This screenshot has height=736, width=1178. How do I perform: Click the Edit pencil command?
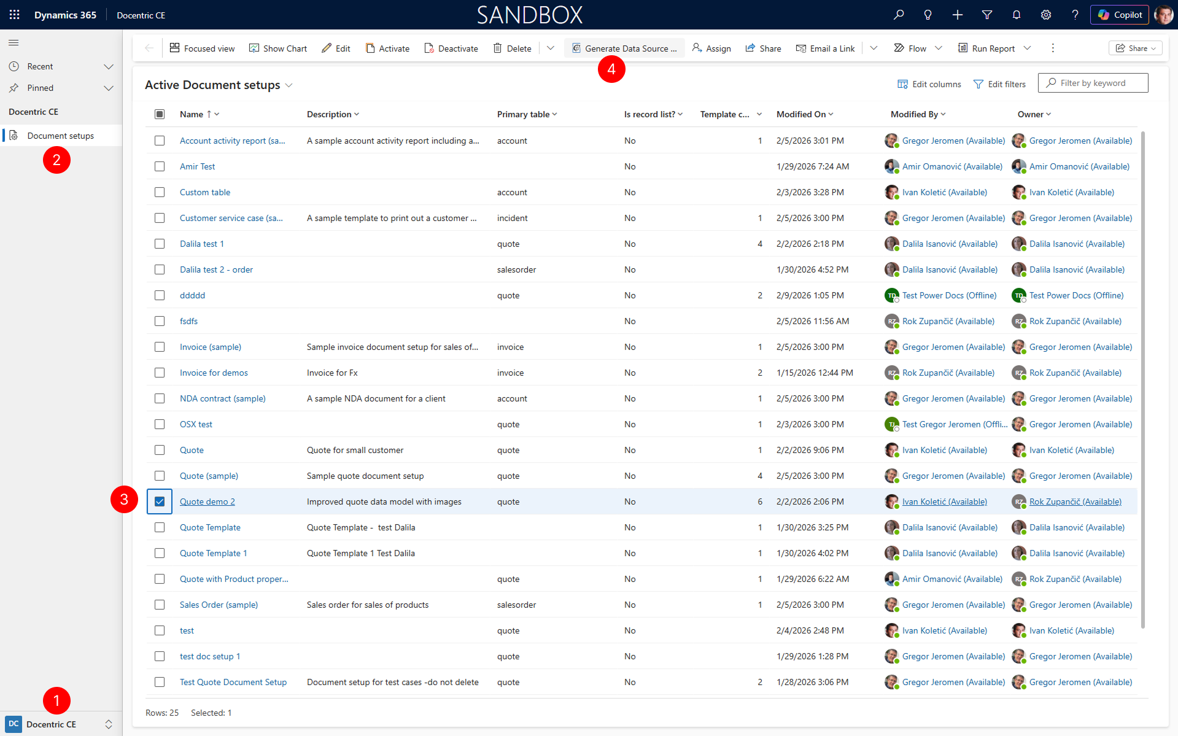[x=336, y=48]
